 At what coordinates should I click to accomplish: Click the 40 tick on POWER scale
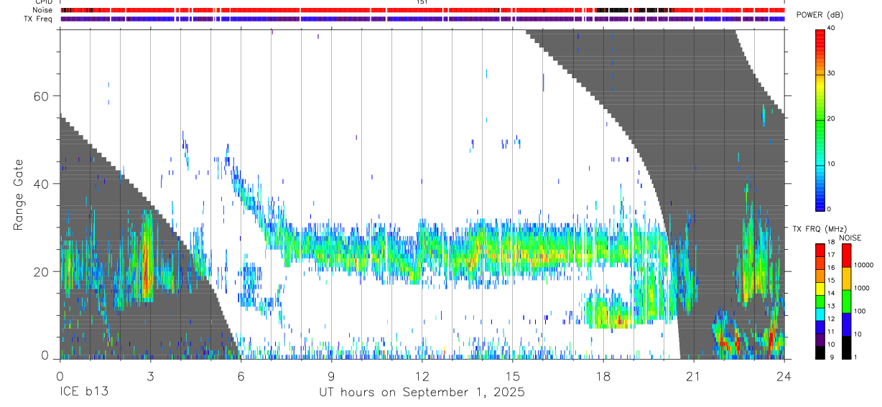point(831,29)
